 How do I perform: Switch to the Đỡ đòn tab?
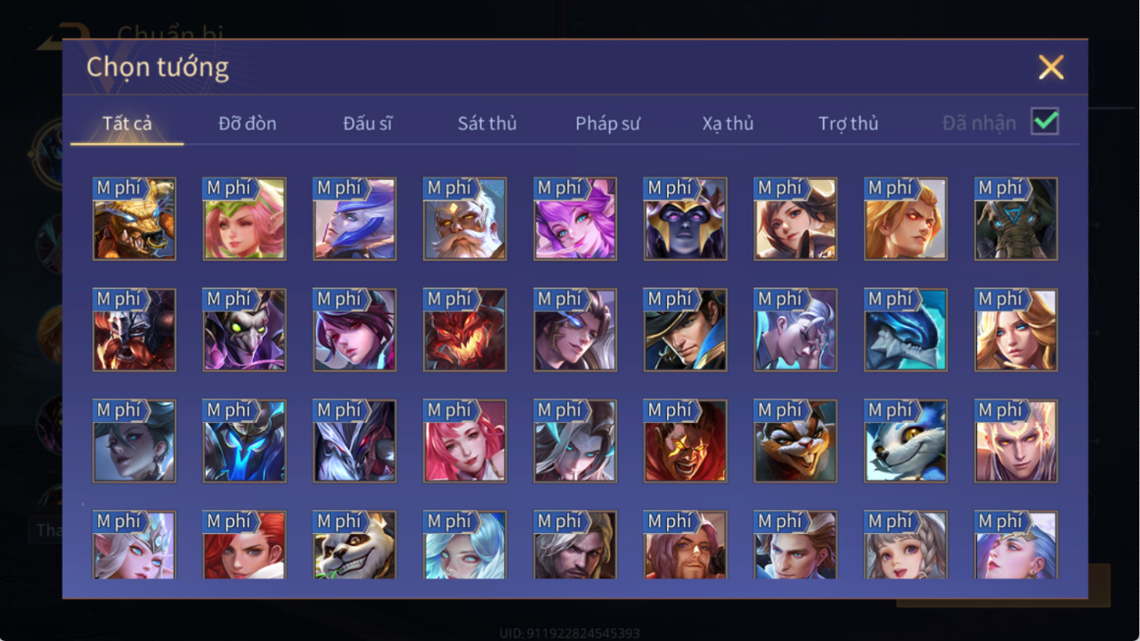pyautogui.click(x=247, y=123)
